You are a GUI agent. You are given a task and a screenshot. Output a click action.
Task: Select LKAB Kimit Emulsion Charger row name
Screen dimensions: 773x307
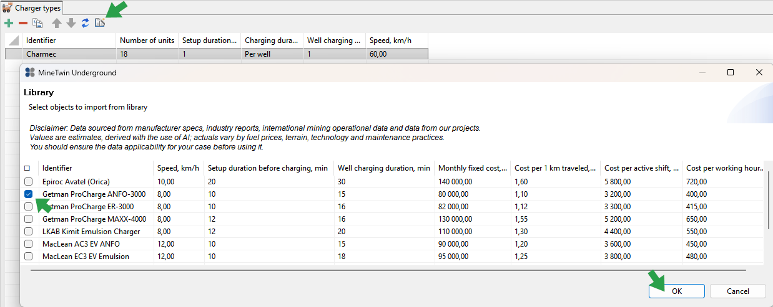click(91, 232)
